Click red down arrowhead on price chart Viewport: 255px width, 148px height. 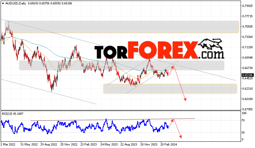point(185,99)
